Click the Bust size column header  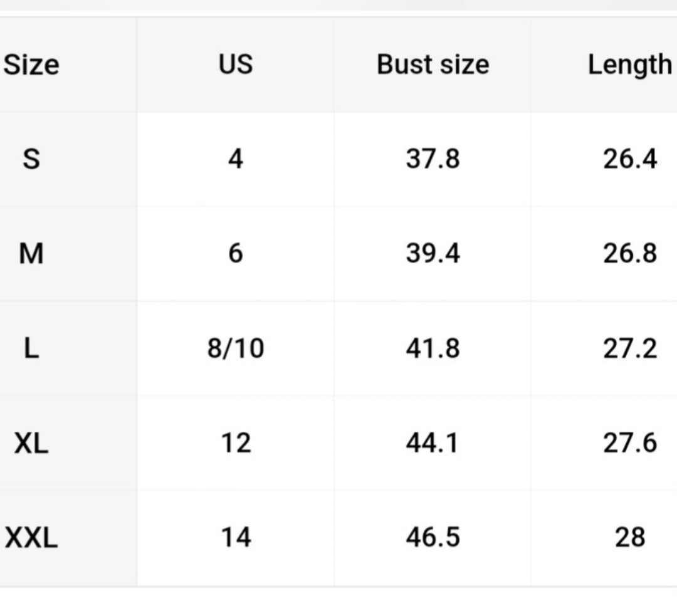click(433, 65)
